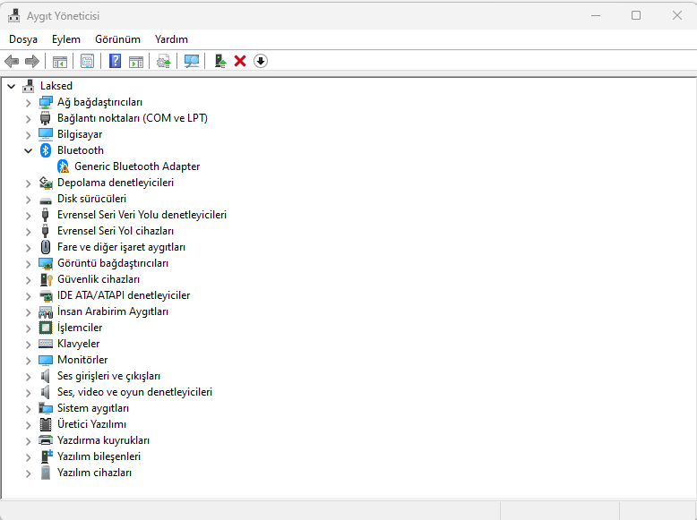The image size is (697, 520).
Task: Click the Disable device down-arrow icon
Action: pos(261,61)
